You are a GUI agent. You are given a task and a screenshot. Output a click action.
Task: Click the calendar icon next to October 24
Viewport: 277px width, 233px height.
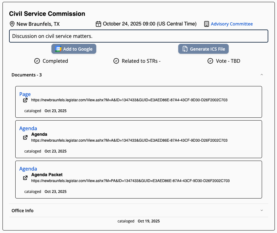point(98,24)
